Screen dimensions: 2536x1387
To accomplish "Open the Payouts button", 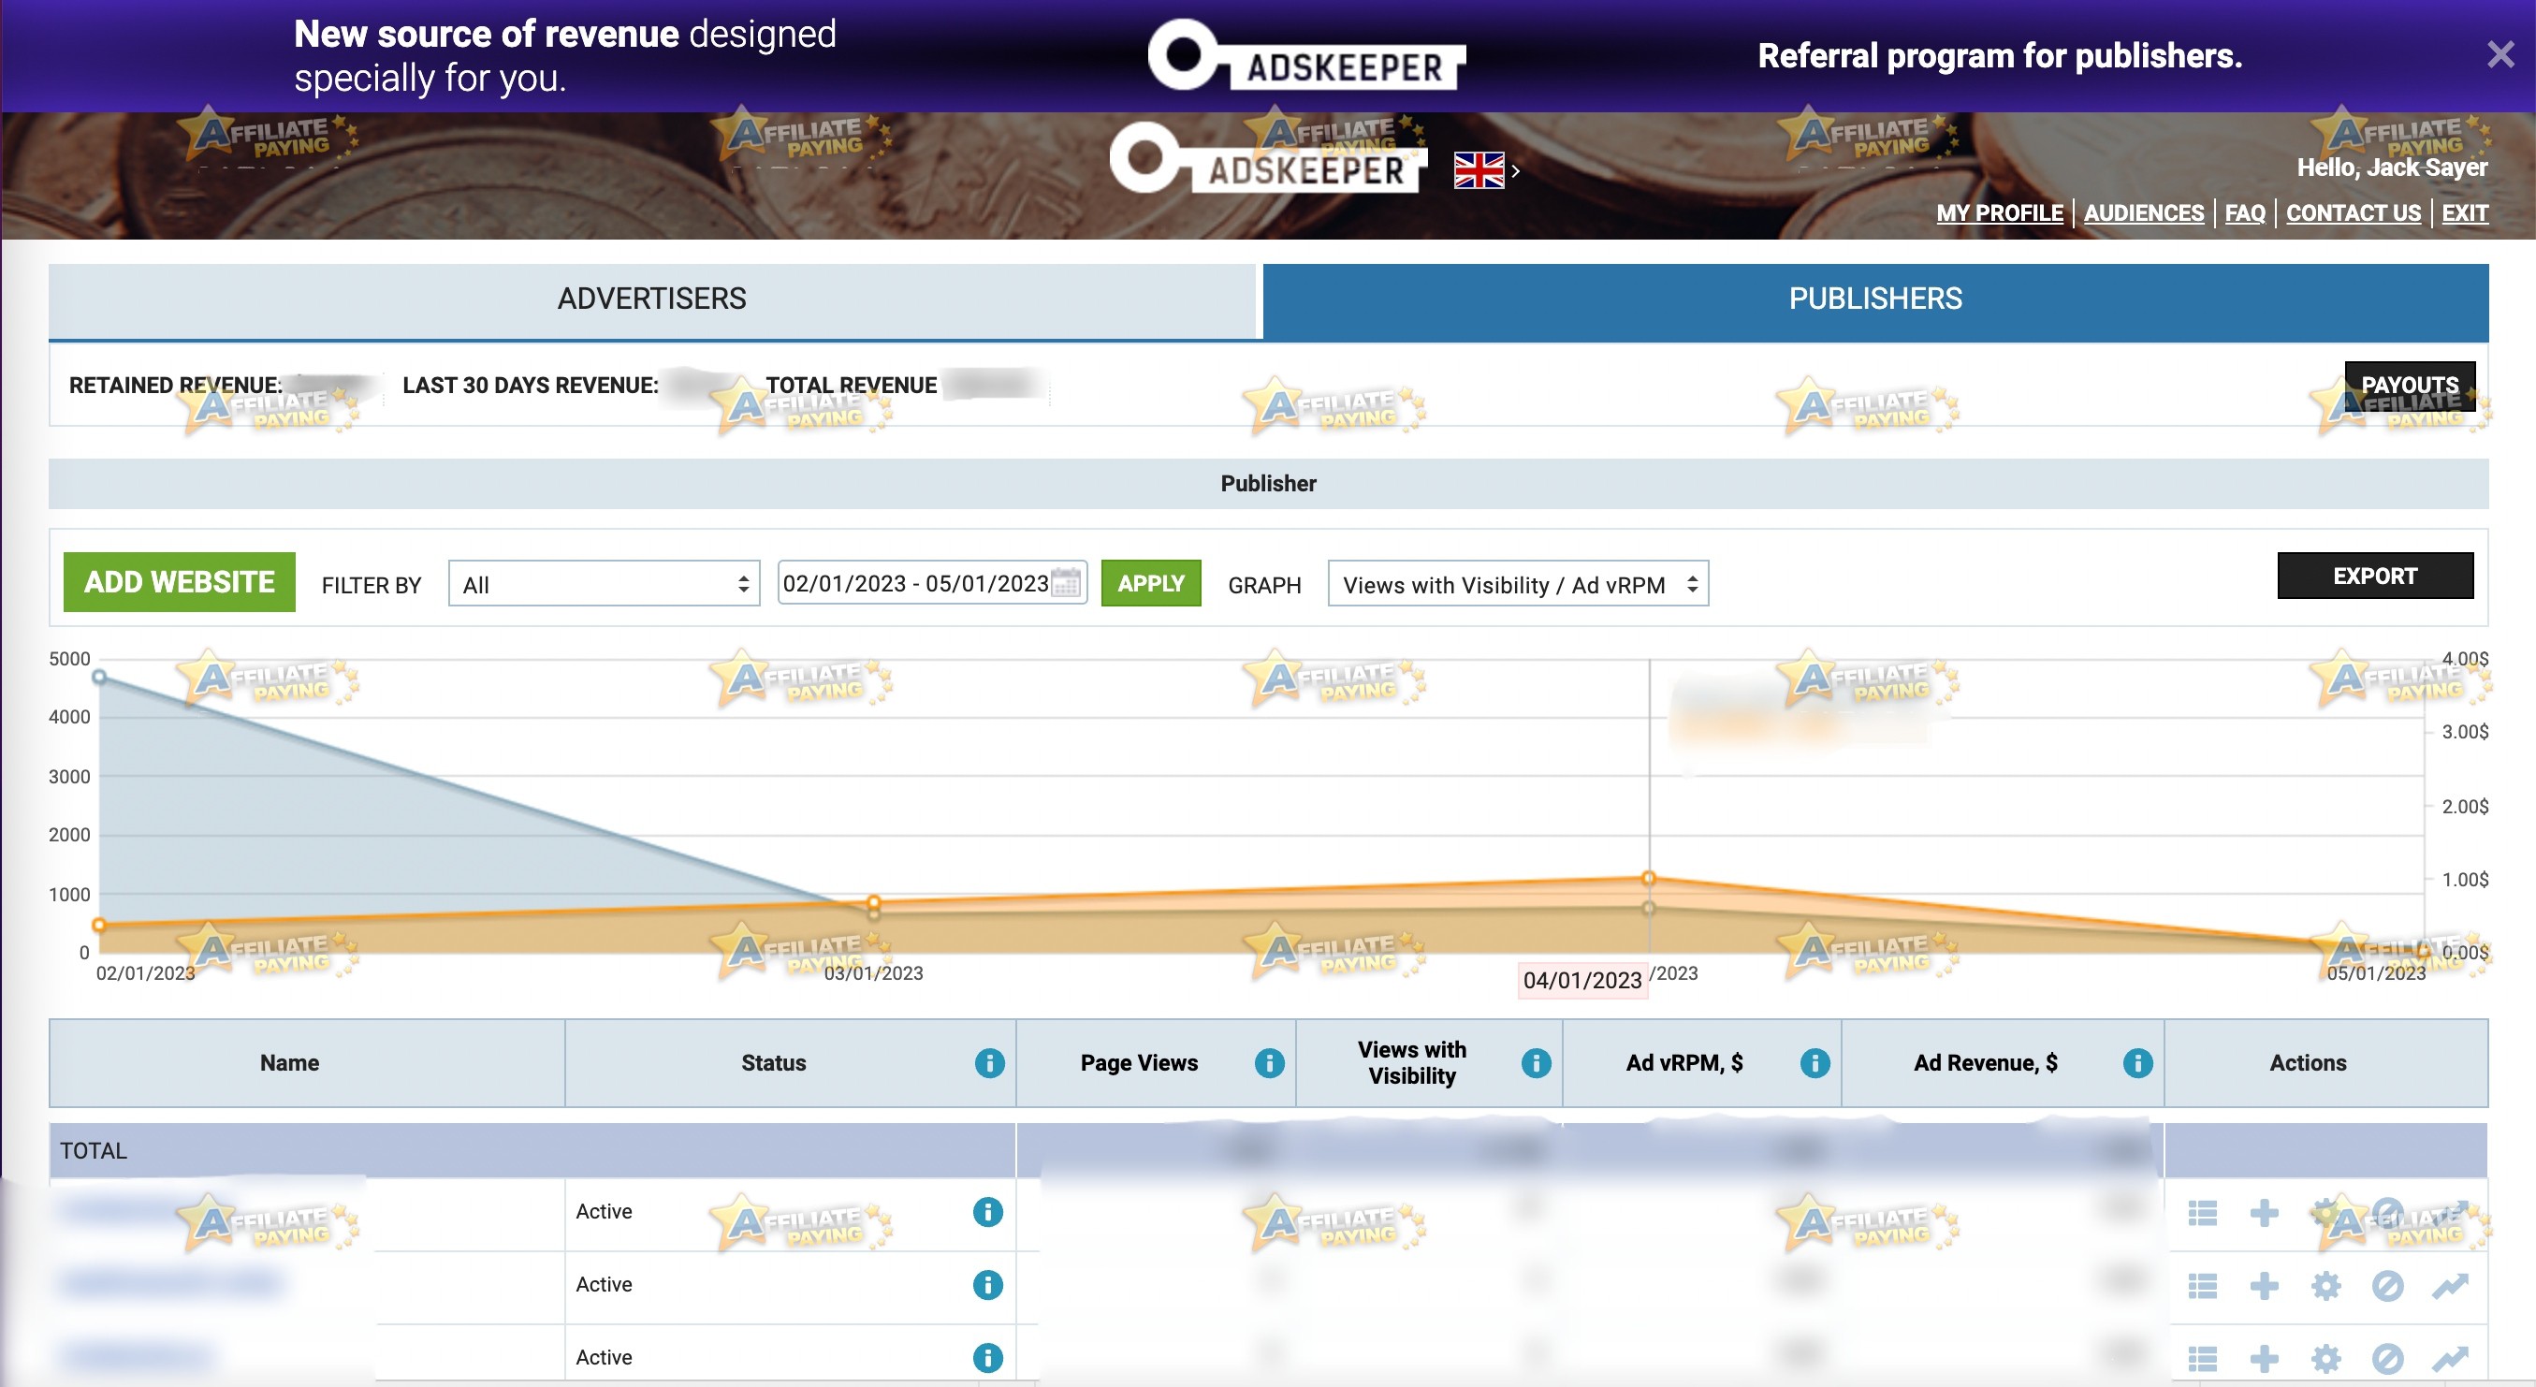I will (2409, 385).
